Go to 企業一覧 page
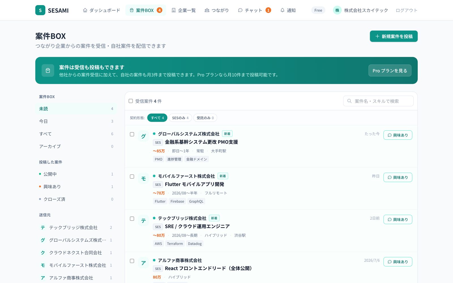The width and height of the screenshot is (453, 283). (x=183, y=10)
